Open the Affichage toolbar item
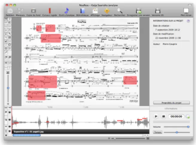Image resolution: width=196 pixels, height=145 pixels. [x=95, y=12]
